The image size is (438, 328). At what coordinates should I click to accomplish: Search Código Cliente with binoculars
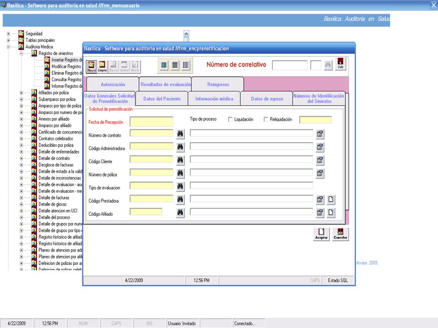pos(181,160)
